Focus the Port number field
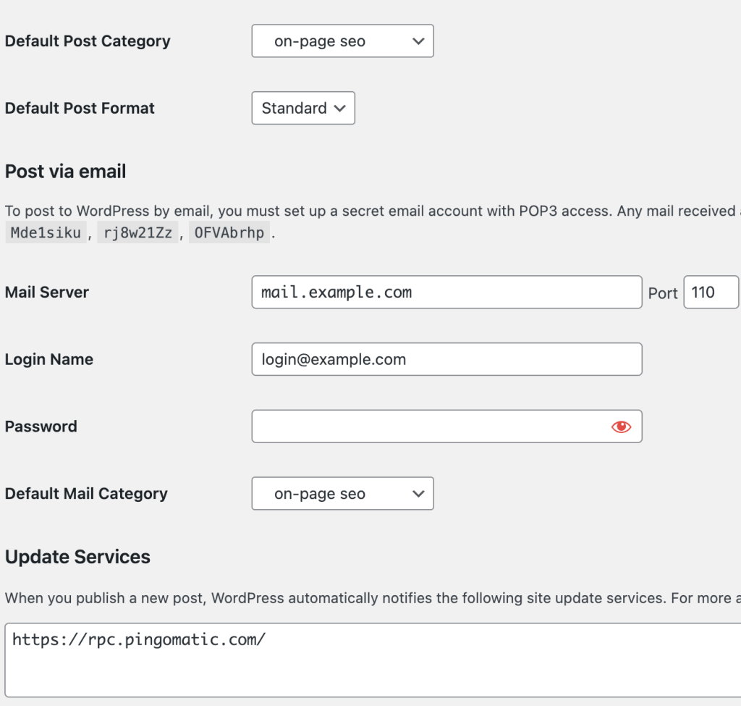Image resolution: width=741 pixels, height=706 pixels. (710, 293)
